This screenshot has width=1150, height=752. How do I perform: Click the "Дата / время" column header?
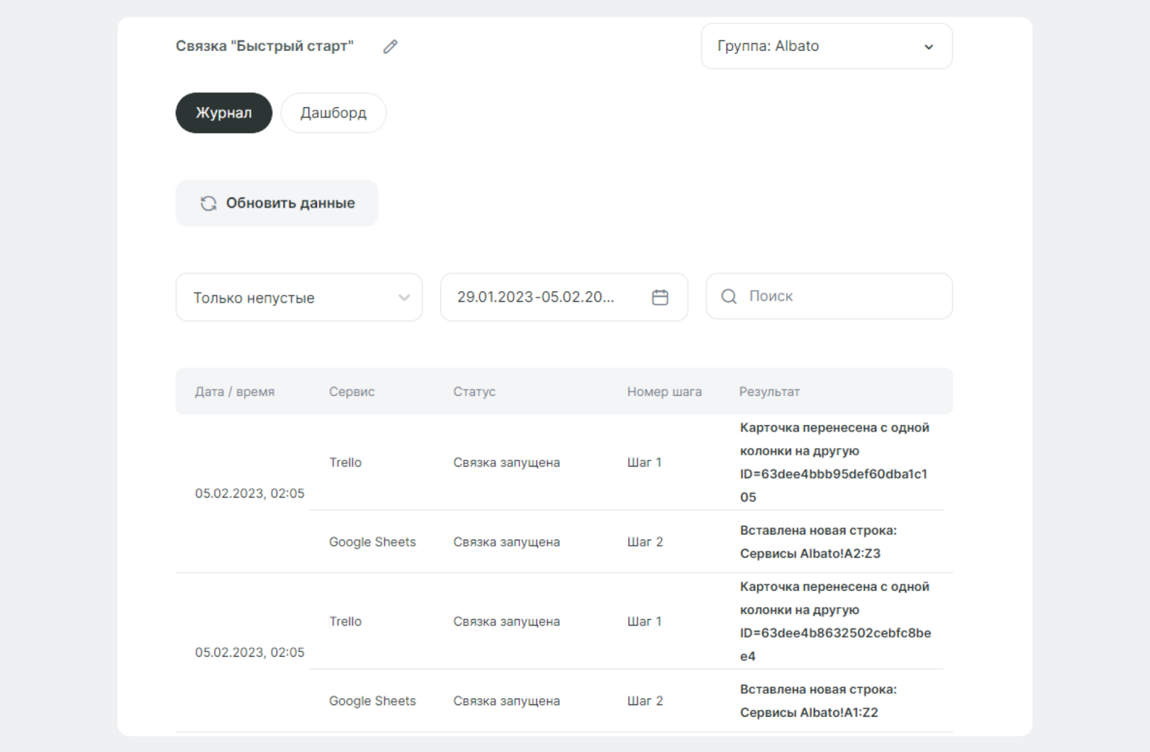click(x=234, y=392)
